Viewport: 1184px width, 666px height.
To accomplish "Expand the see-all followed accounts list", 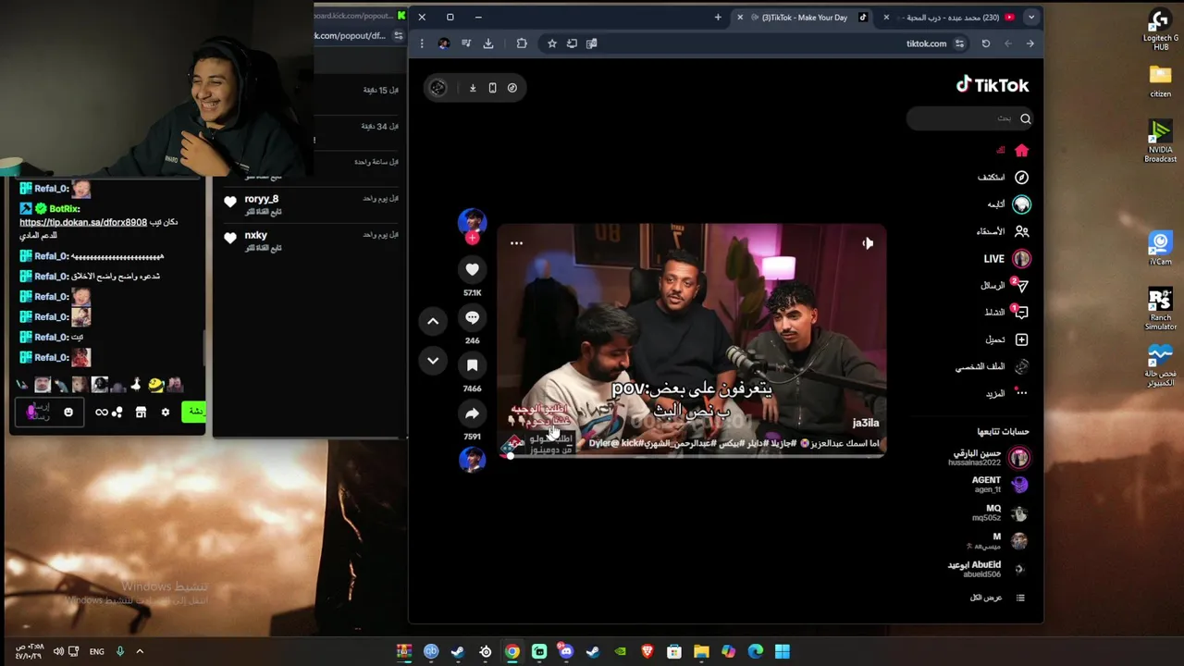I will (x=996, y=598).
